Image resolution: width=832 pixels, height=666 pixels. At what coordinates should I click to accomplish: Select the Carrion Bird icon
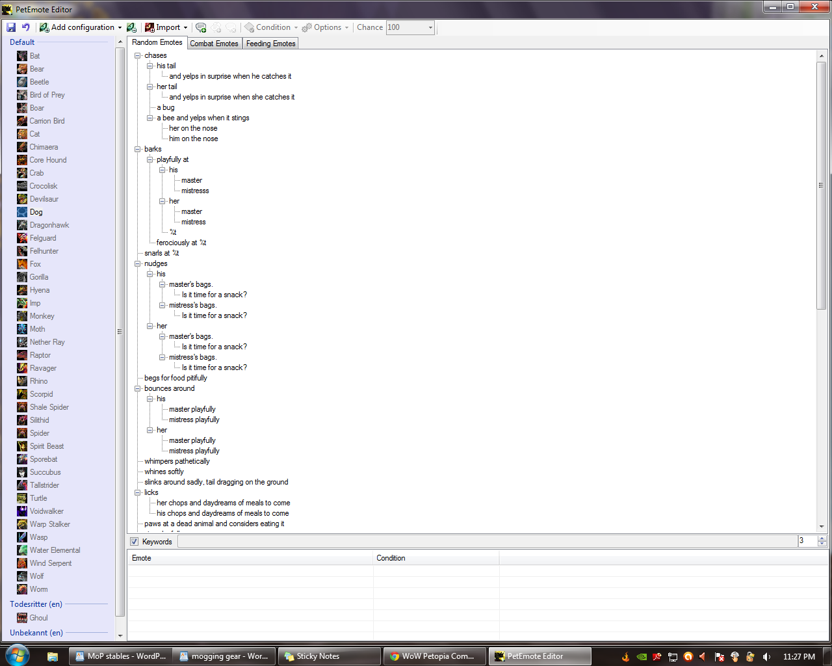[x=22, y=121]
